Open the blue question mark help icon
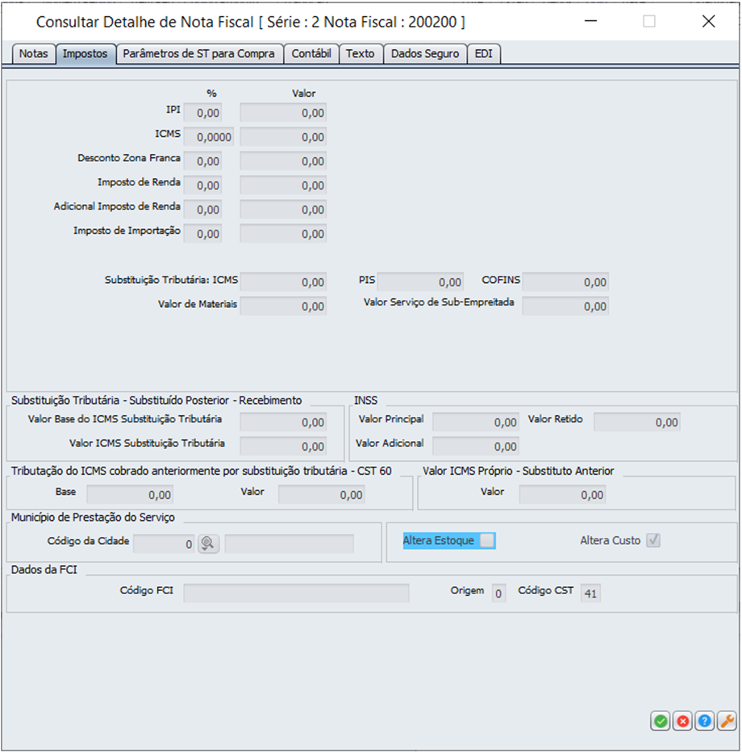Image resolution: width=742 pixels, height=753 pixels. coord(705,721)
